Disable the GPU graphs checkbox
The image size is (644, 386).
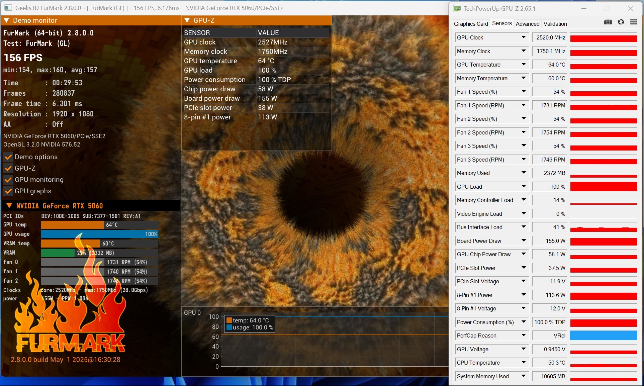click(x=8, y=191)
